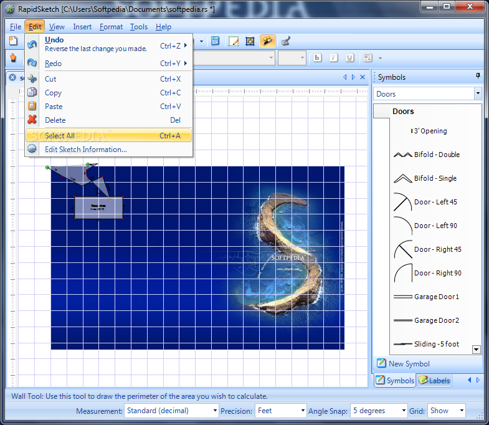The height and width of the screenshot is (425, 489).
Task: Choose Delete from the Edit menu
Action: point(108,120)
